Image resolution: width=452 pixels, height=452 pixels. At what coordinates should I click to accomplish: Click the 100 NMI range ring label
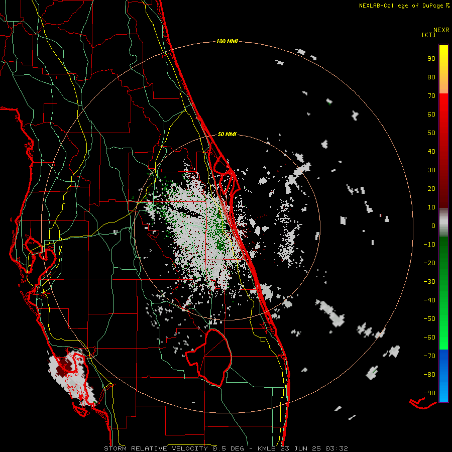[227, 42]
